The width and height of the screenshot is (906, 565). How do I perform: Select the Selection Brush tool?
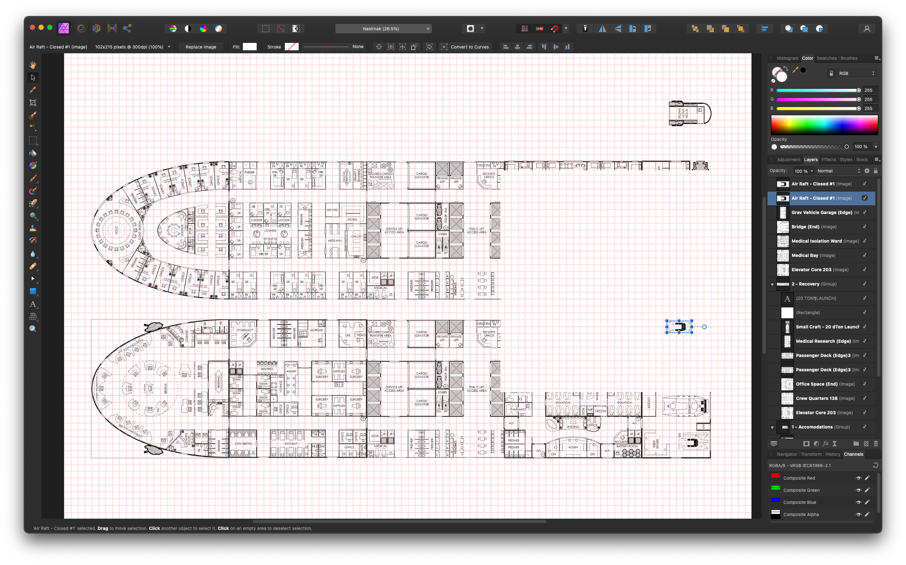[x=33, y=115]
